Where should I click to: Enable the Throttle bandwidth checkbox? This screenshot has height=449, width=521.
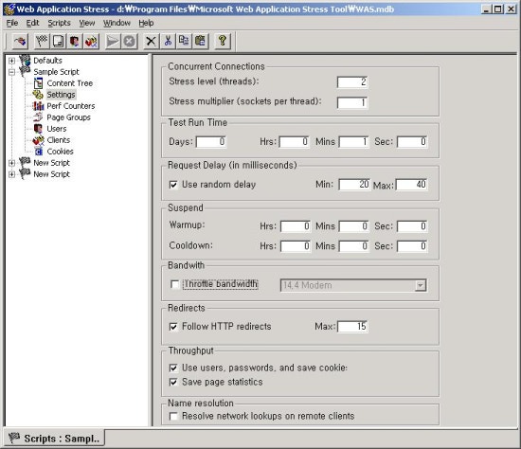coord(174,284)
